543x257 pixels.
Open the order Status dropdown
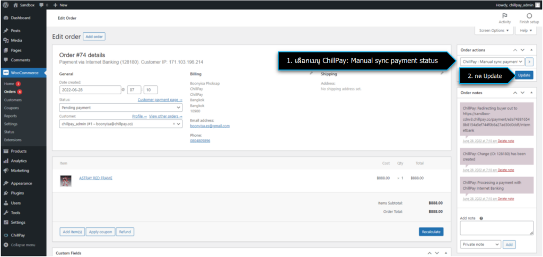tap(121, 108)
